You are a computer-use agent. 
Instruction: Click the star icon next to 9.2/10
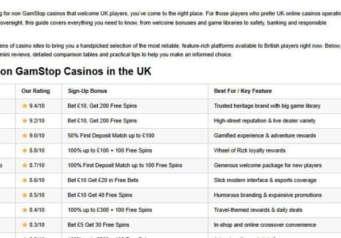point(24,121)
